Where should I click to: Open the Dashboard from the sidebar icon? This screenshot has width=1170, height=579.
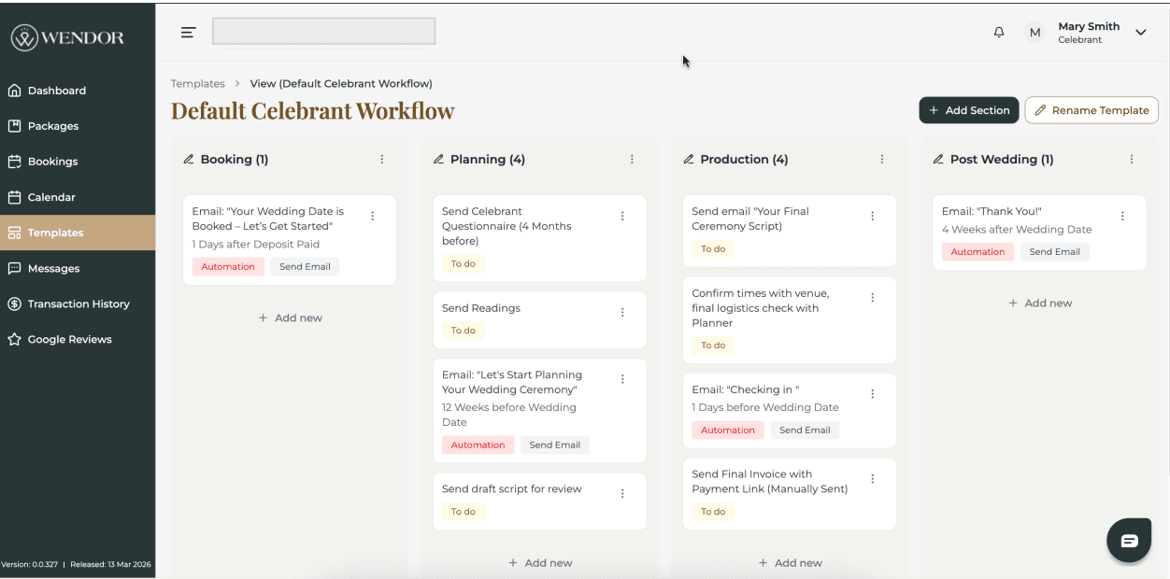click(x=13, y=90)
